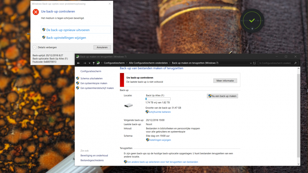Open the recent locations dropdown arrow
The width and height of the screenshot is (308, 173).
coord(90,63)
